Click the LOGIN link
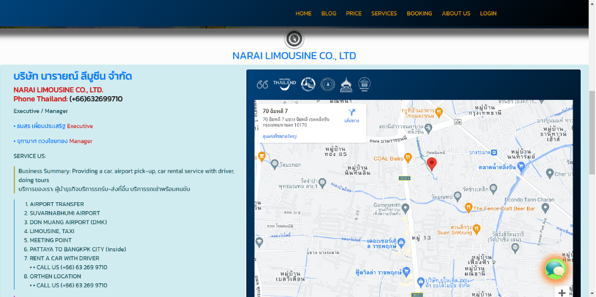The height and width of the screenshot is (297, 596). (x=488, y=13)
